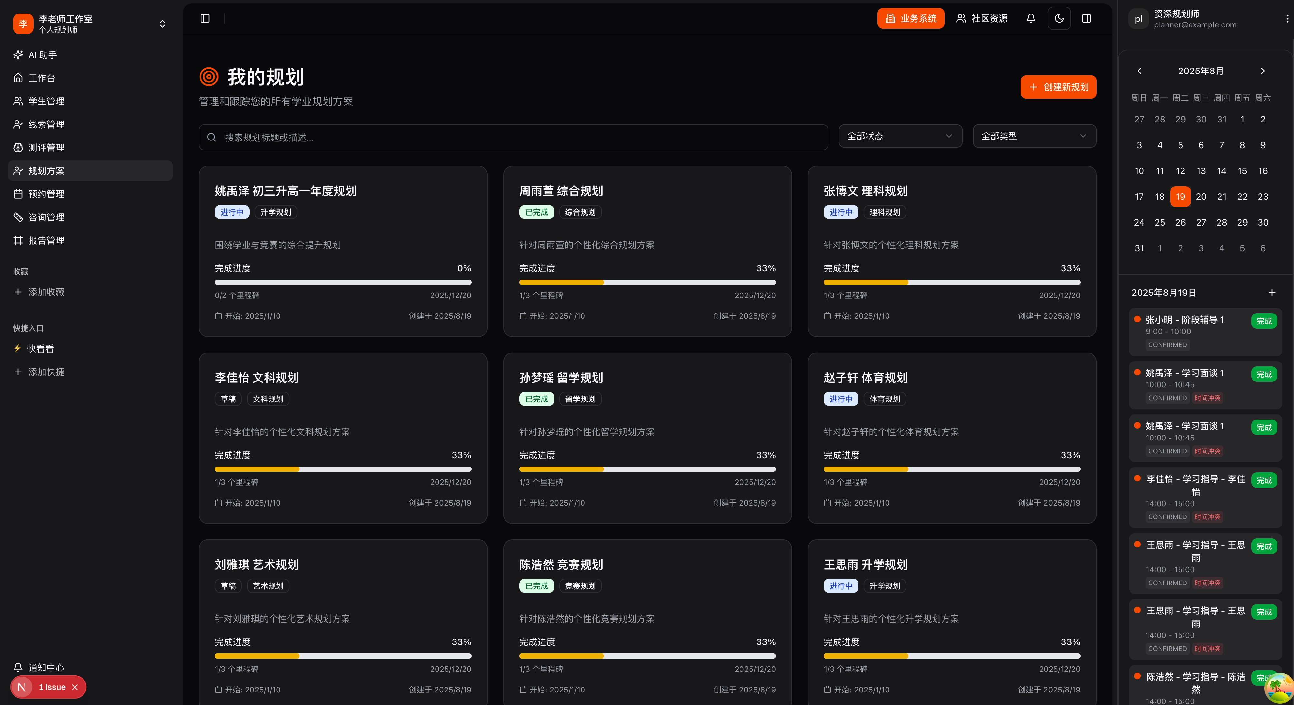
Task: Open AI 助手 from sidebar
Action: 42,55
